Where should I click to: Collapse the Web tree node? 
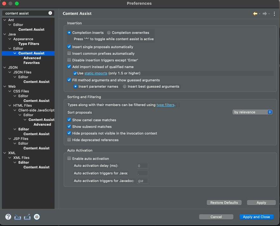coord(5,86)
